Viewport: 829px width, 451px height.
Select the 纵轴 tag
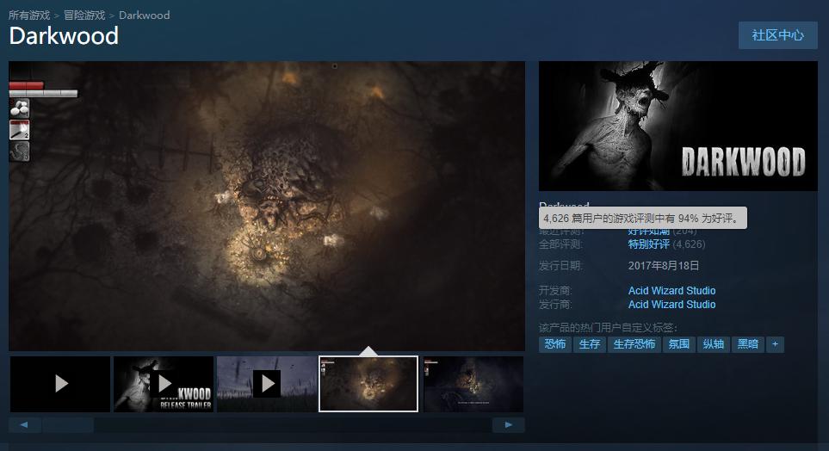713,344
